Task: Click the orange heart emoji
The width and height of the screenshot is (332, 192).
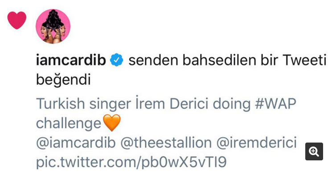Action: (x=112, y=123)
